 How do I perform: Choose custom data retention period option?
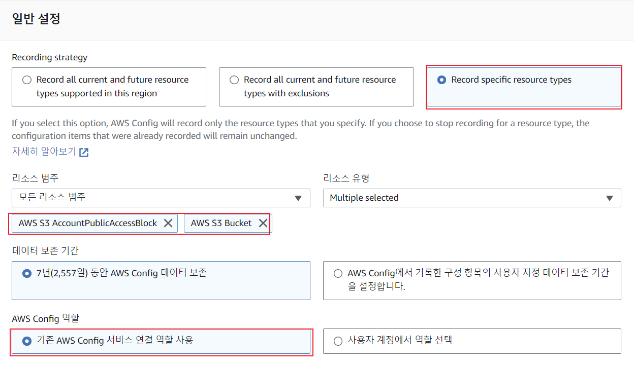(472, 280)
